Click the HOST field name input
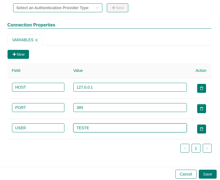 [x=38, y=87]
